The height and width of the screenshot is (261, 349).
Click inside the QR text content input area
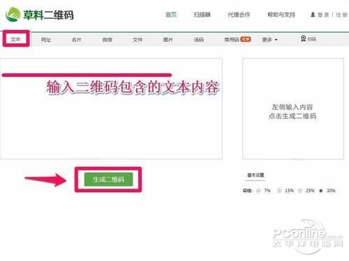[x=111, y=109]
